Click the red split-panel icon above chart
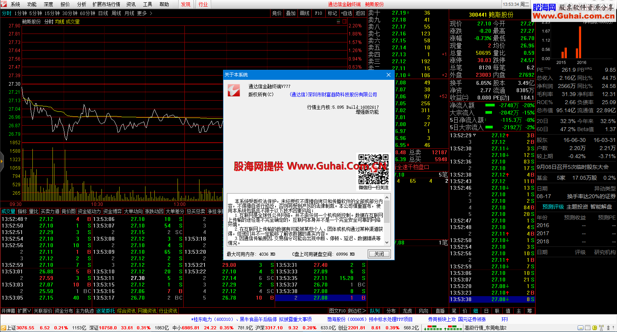 pos(344,22)
